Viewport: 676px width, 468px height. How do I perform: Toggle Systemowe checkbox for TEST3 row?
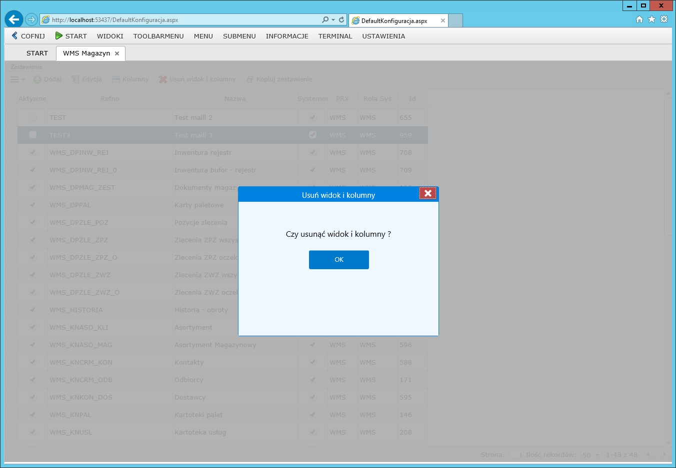(x=313, y=135)
